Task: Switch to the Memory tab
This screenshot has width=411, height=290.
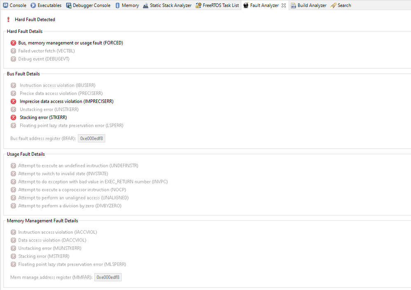Action: coord(127,5)
